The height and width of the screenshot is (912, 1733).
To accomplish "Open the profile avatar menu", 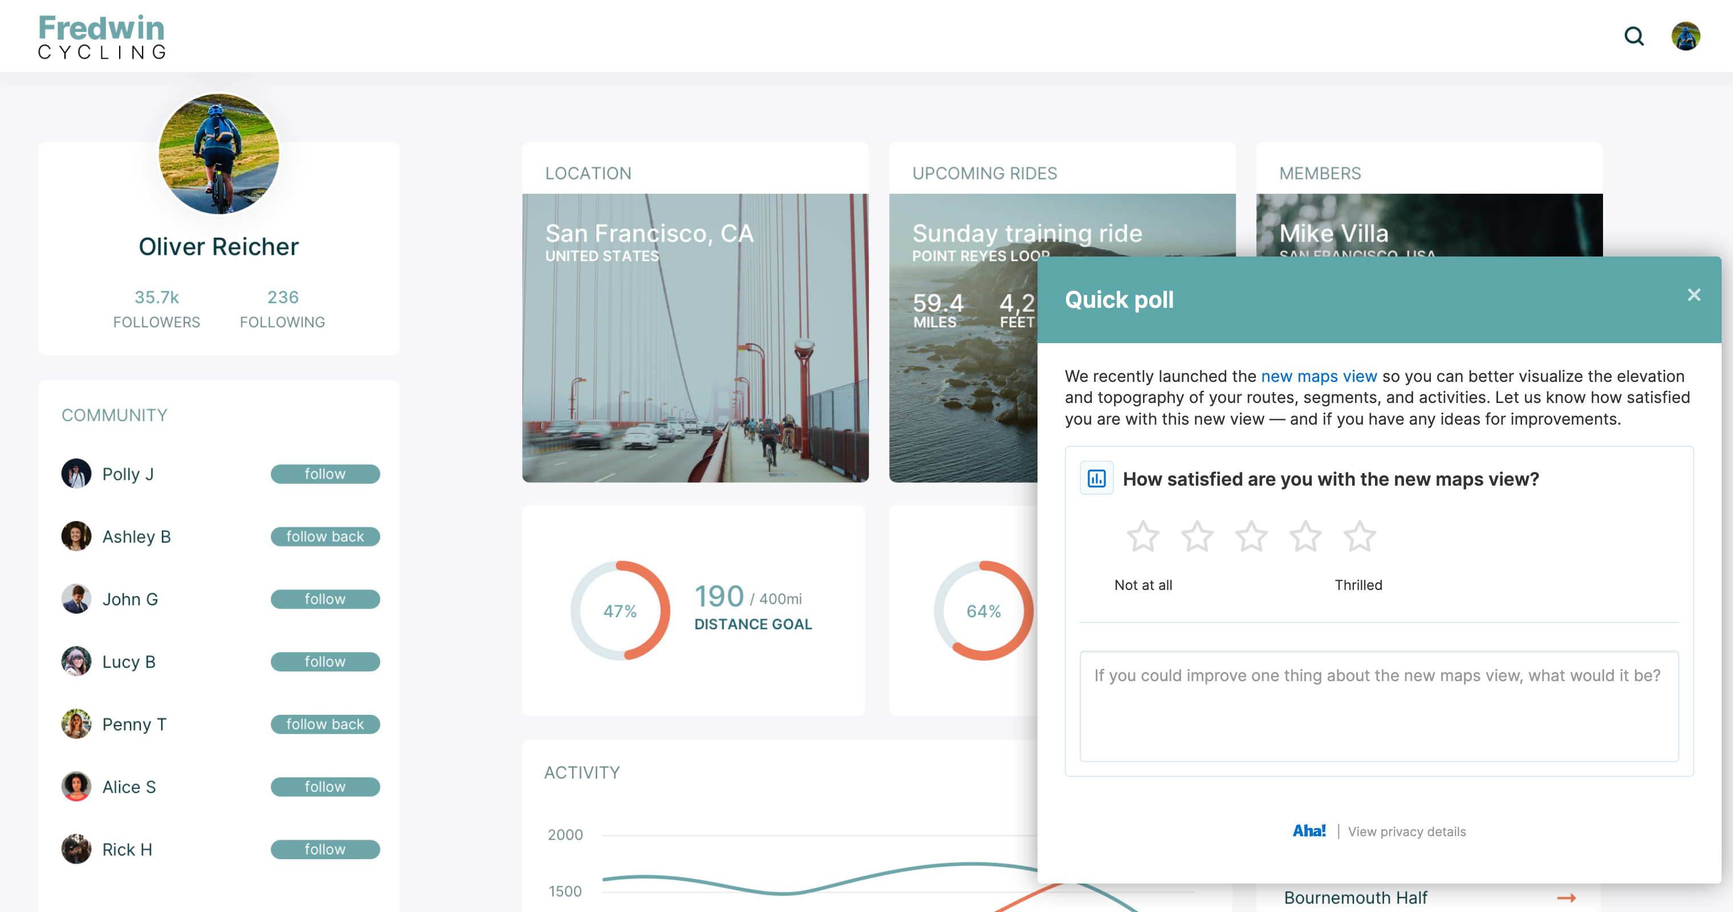I will tap(1687, 36).
